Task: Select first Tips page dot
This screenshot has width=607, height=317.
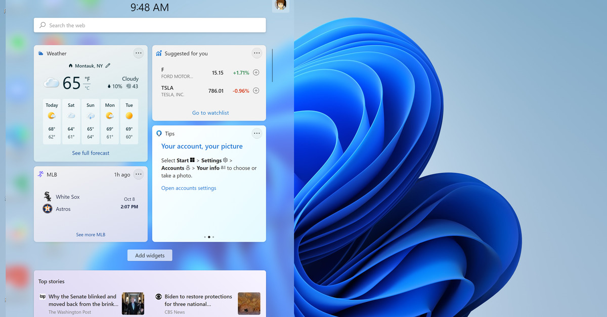Action: pyautogui.click(x=205, y=237)
